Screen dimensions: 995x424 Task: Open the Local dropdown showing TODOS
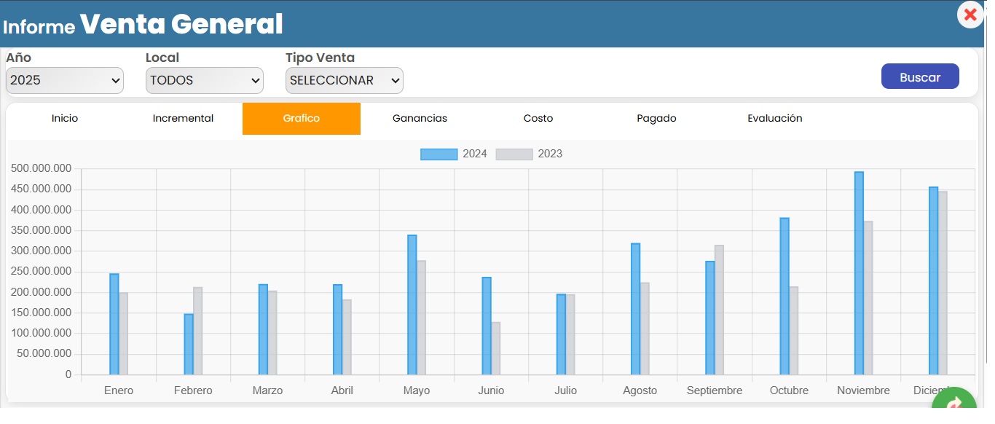pyautogui.click(x=205, y=80)
